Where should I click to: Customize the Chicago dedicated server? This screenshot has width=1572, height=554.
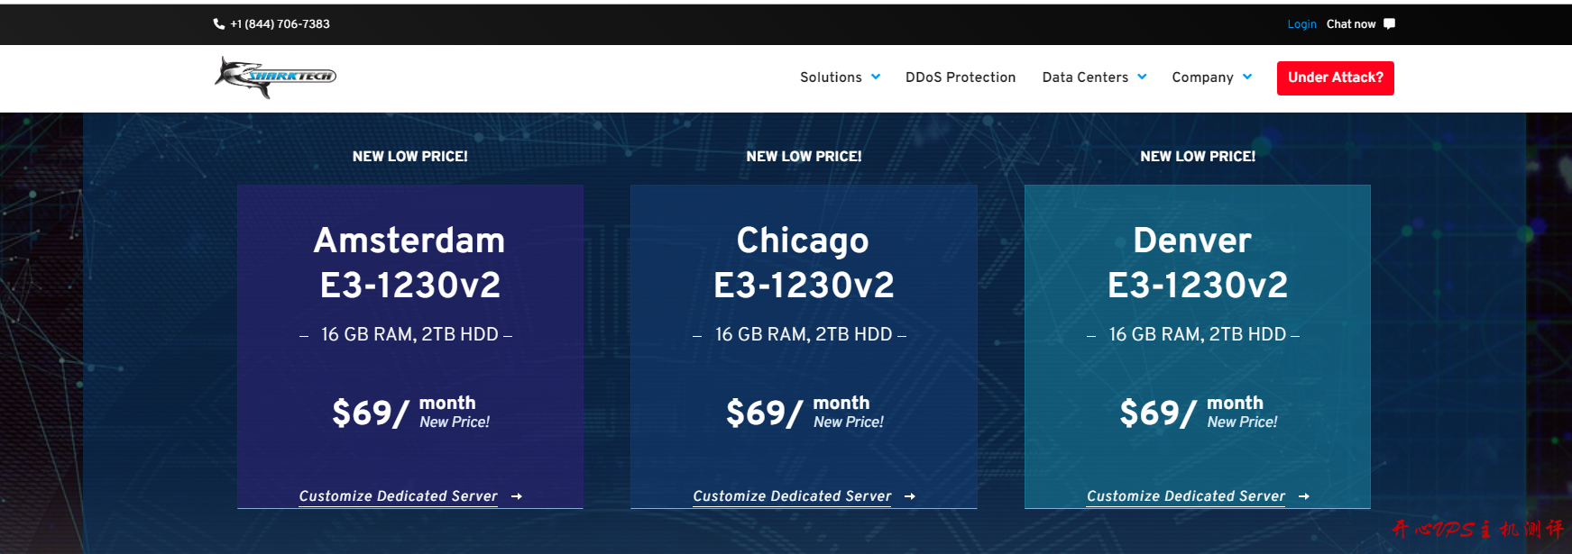792,496
